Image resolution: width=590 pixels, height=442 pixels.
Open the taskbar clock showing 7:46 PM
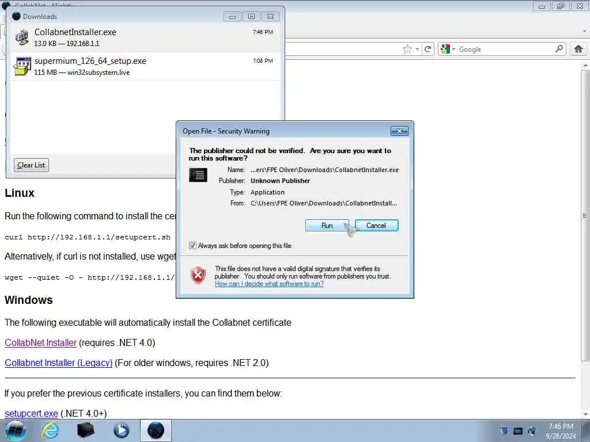561,431
